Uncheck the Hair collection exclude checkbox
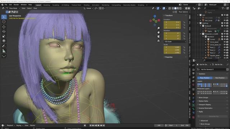 coord(222,15)
